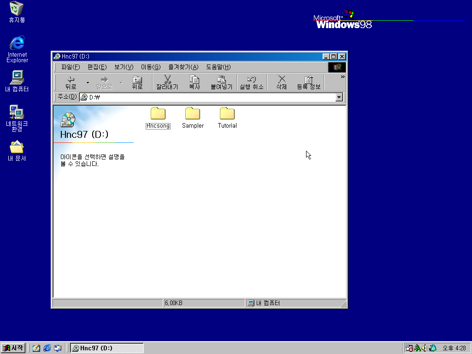Maximize the Hnc97 (D:) window
The image size is (472, 354).
coord(334,57)
